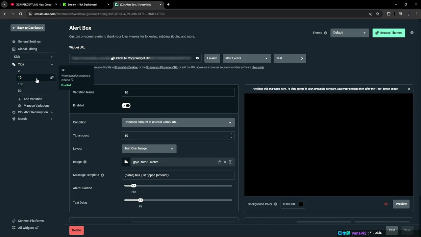Select tip variation 2
Image resolution: width=421 pixels, height=237 pixels.
[19, 71]
